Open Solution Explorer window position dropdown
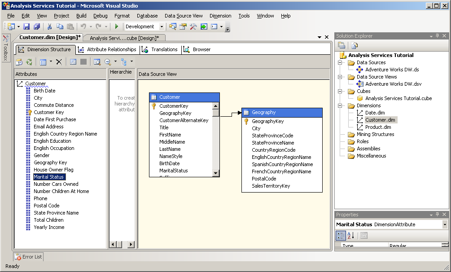The image size is (451, 272). 431,36
